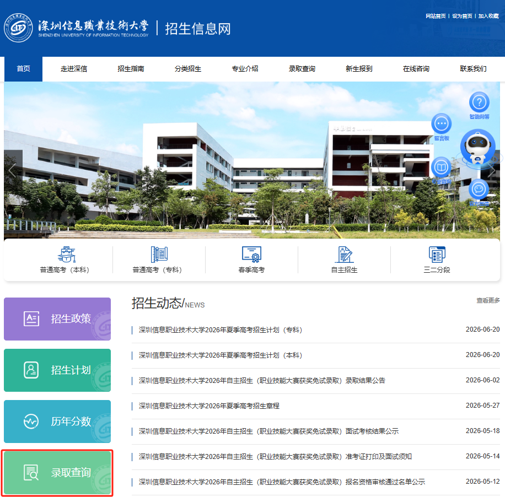Open the 留言板 speech bubble icon
The image size is (505, 497).
(x=441, y=123)
